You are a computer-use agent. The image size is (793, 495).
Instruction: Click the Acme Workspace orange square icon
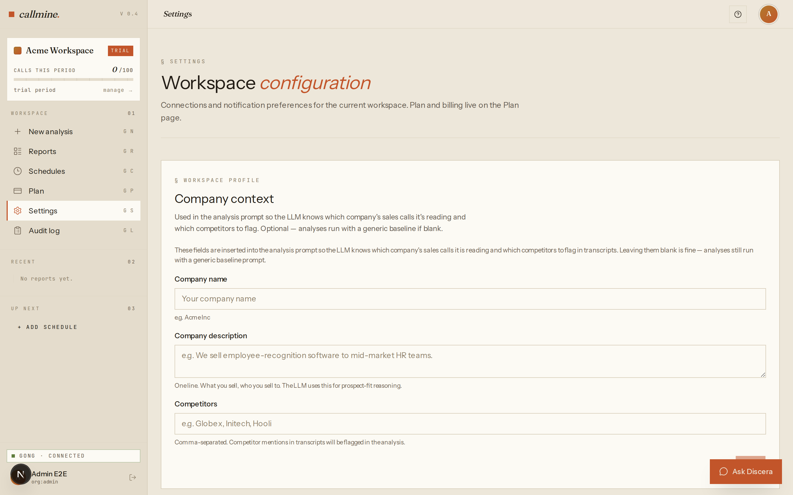pos(18,50)
